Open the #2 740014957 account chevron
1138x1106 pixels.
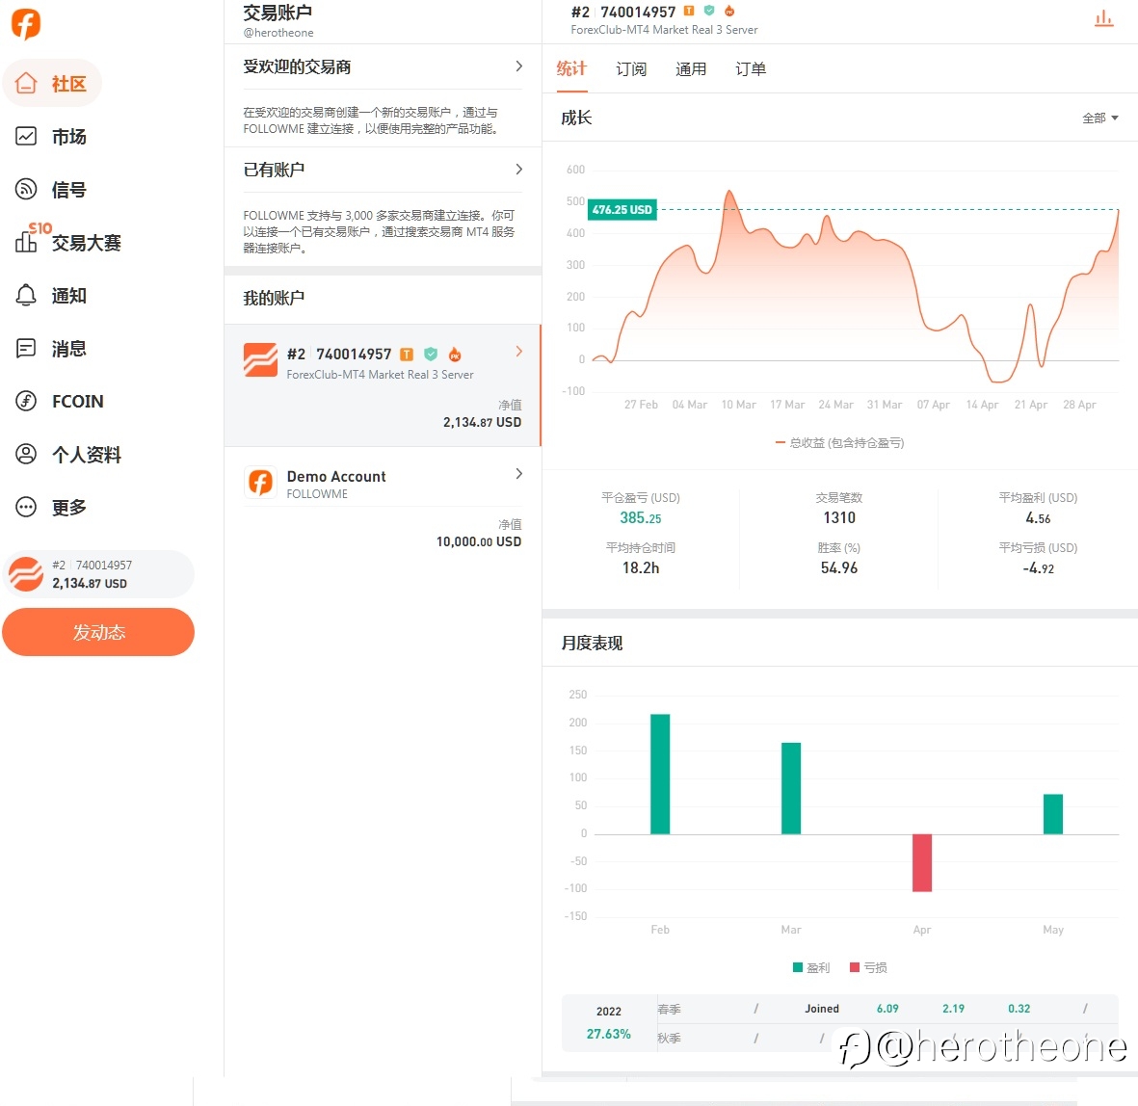[519, 352]
